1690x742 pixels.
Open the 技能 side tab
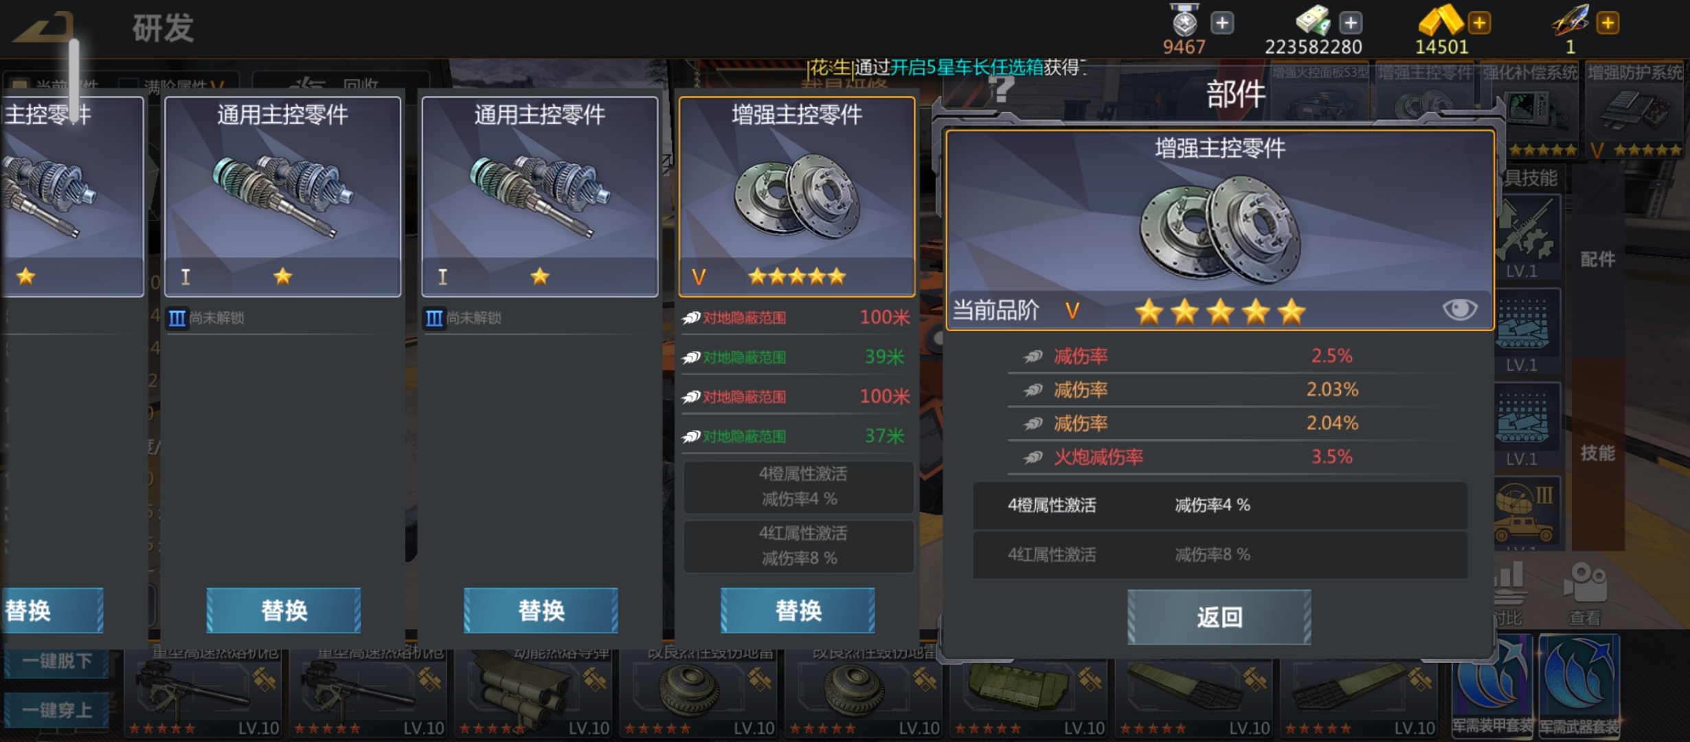1598,453
